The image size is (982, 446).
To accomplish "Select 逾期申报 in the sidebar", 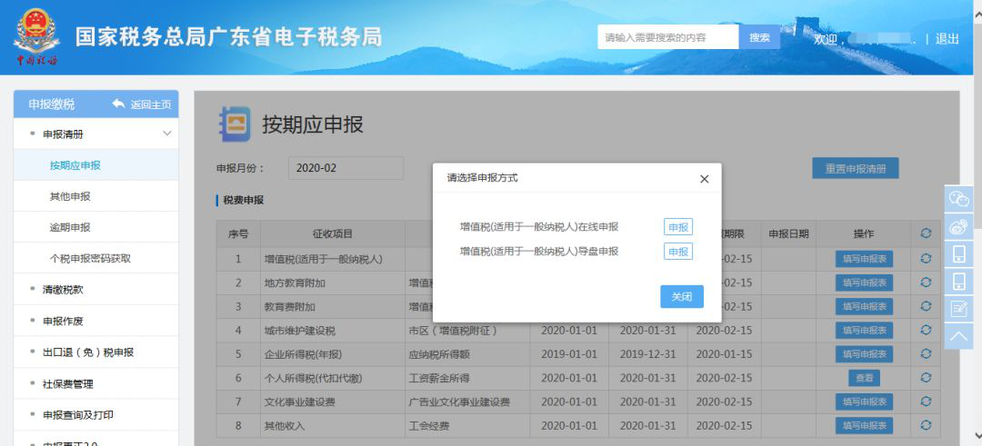I will coord(95,227).
